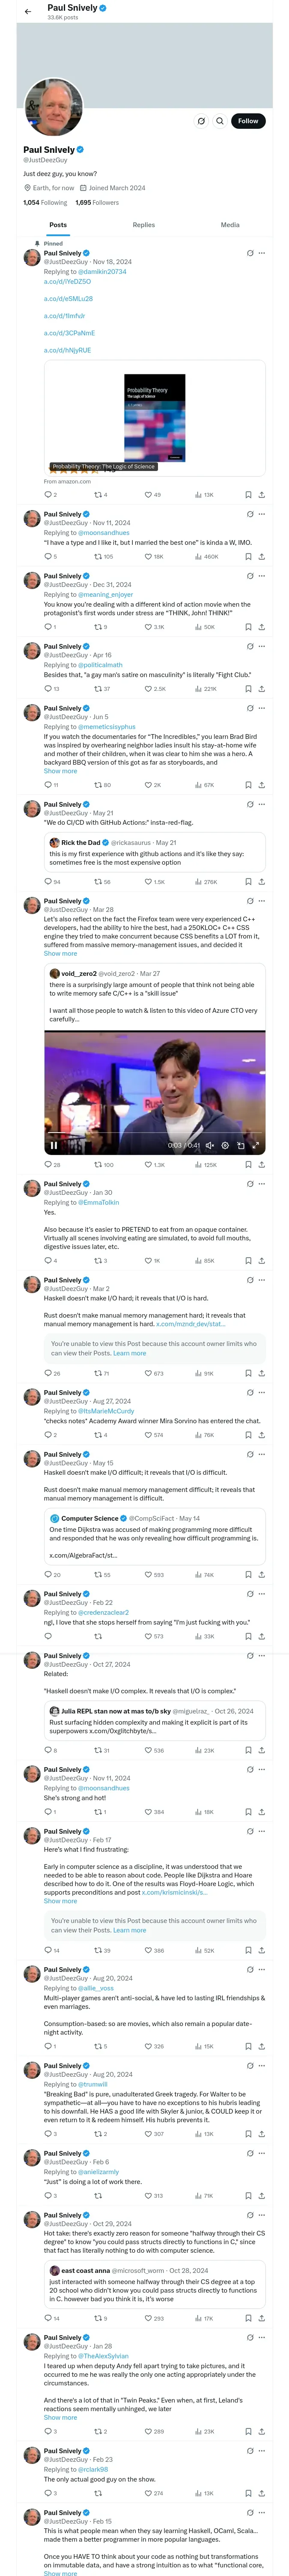Switch to the Replies tab
289x2576 pixels.
[x=143, y=225]
